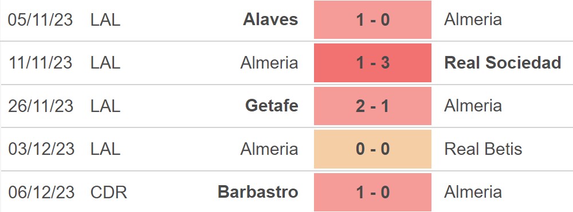Click the LAL label on 05/11/23 row
Viewport: 573px width, 212px height.
[105, 19]
